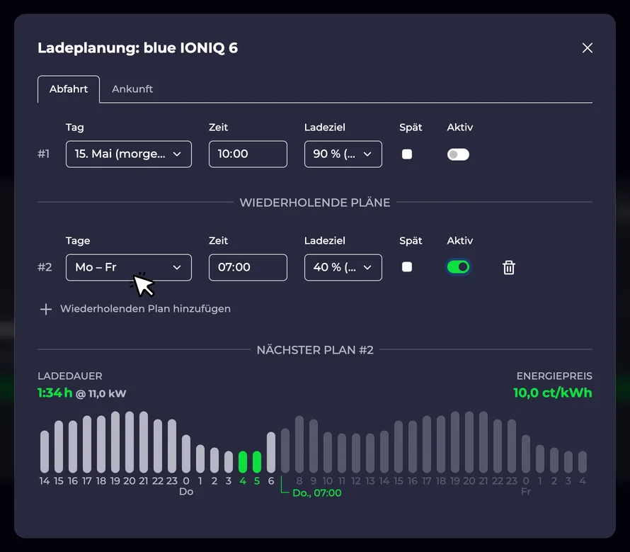Click the 10:00 Zeit field
This screenshot has width=630, height=552.
coord(248,154)
